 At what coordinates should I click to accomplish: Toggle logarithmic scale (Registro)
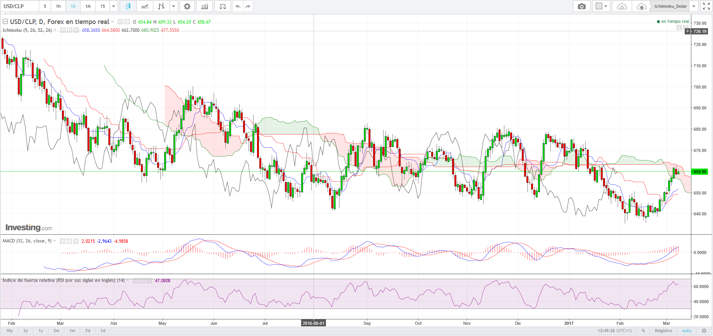[663, 331]
